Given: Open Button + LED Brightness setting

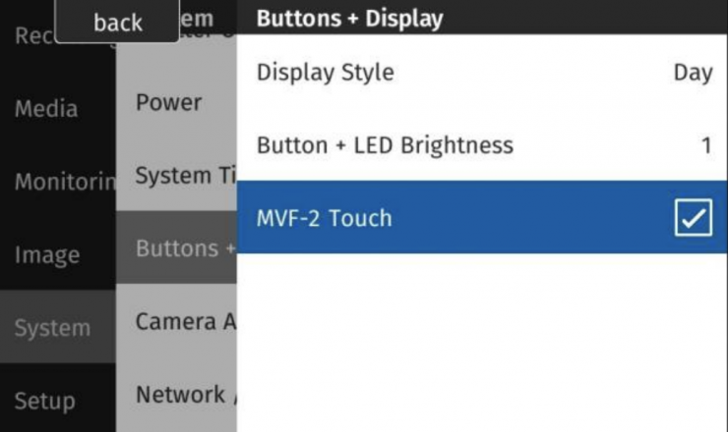Looking at the screenshot, I should (385, 145).
